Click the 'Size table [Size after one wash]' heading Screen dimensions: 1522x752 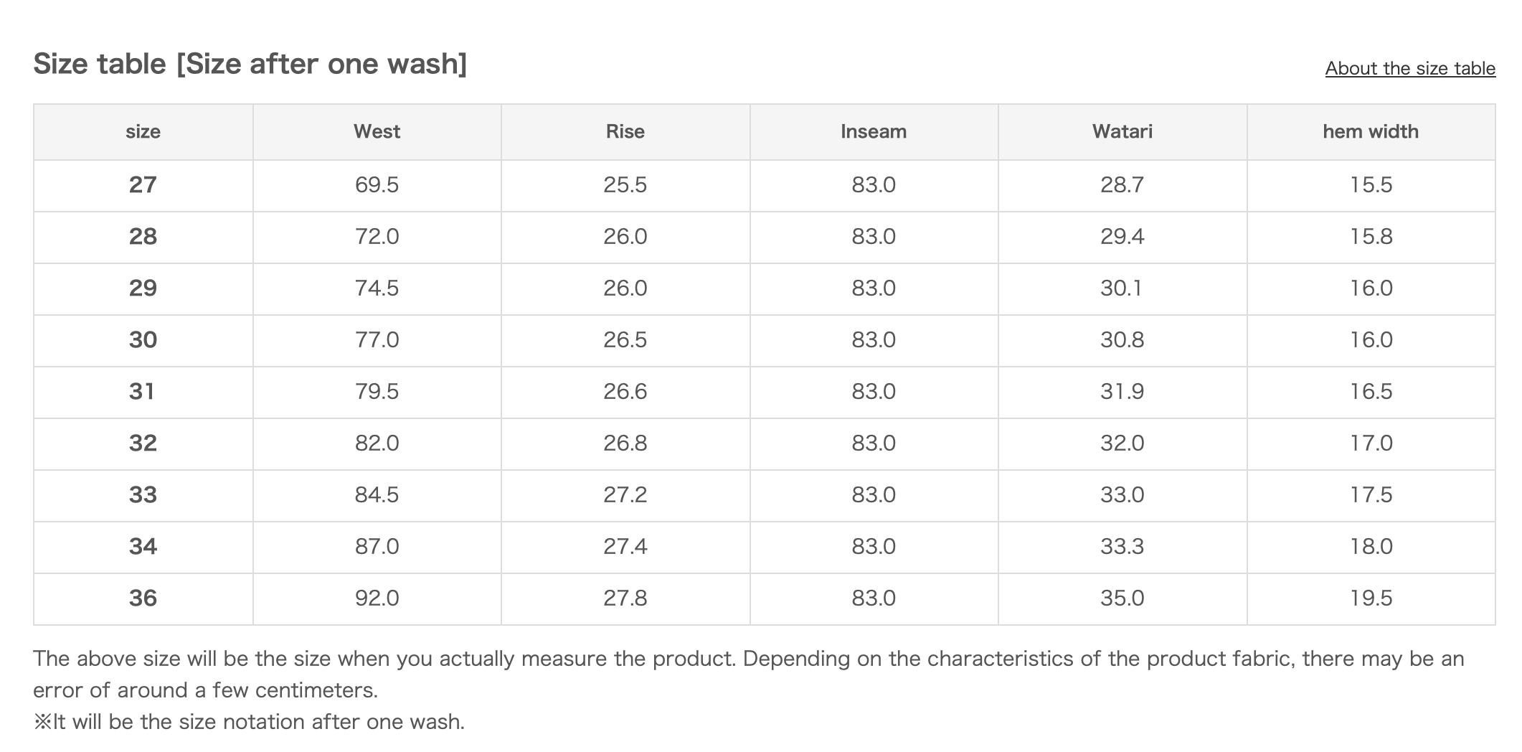coord(250,64)
